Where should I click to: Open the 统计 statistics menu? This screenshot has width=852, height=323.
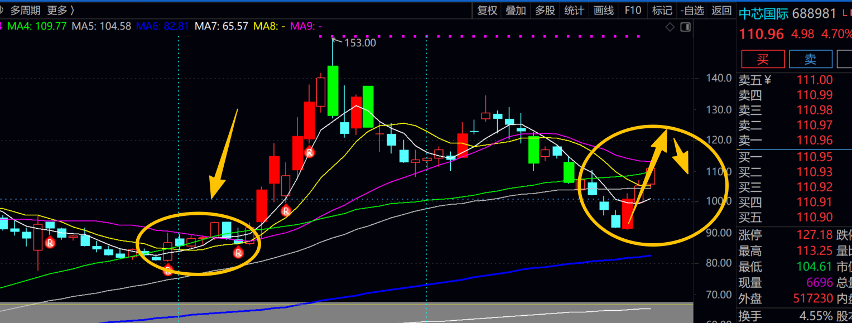574,10
